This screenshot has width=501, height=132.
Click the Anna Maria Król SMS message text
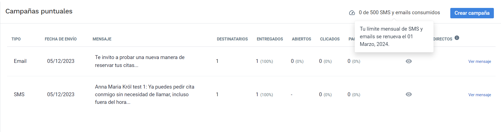144,94
